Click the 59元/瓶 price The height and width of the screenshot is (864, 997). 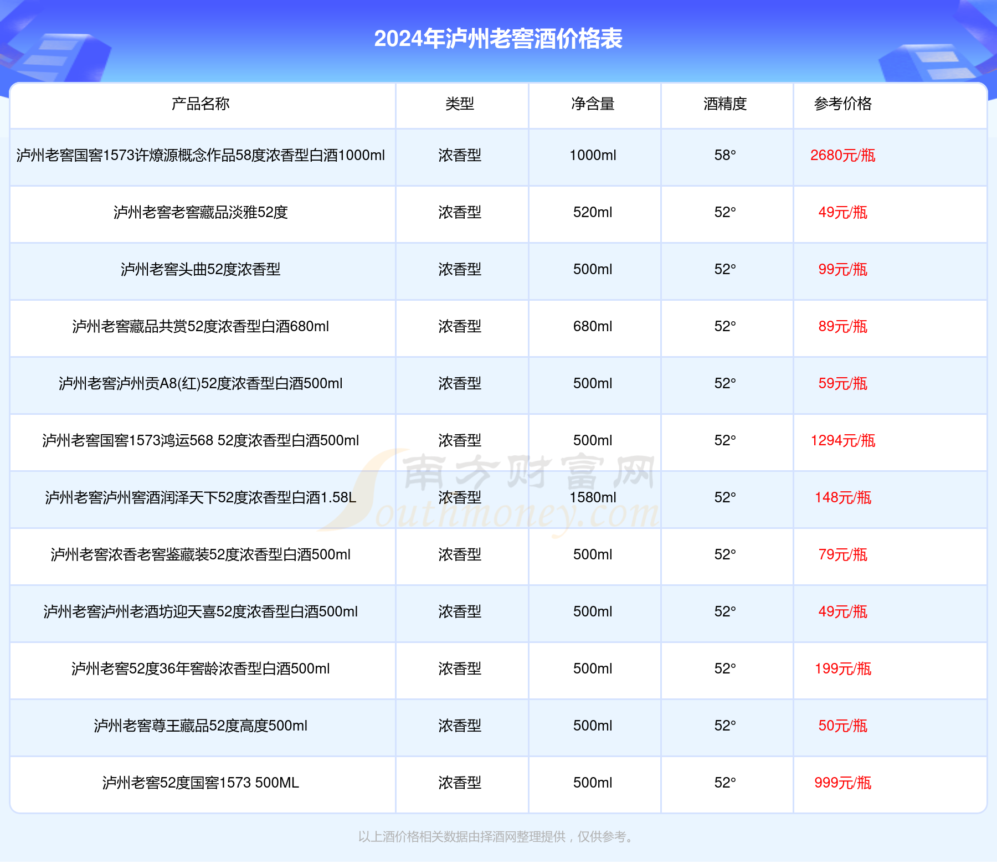[842, 384]
